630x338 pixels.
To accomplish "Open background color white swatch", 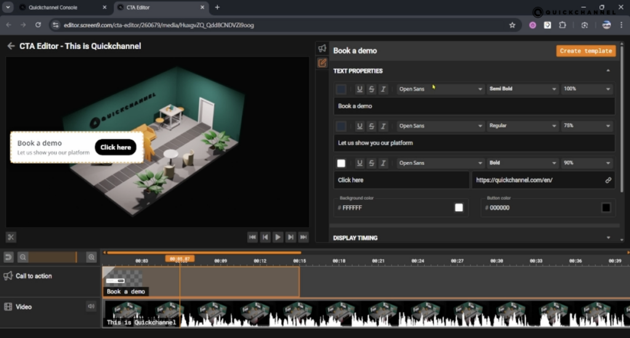I will 458,207.
